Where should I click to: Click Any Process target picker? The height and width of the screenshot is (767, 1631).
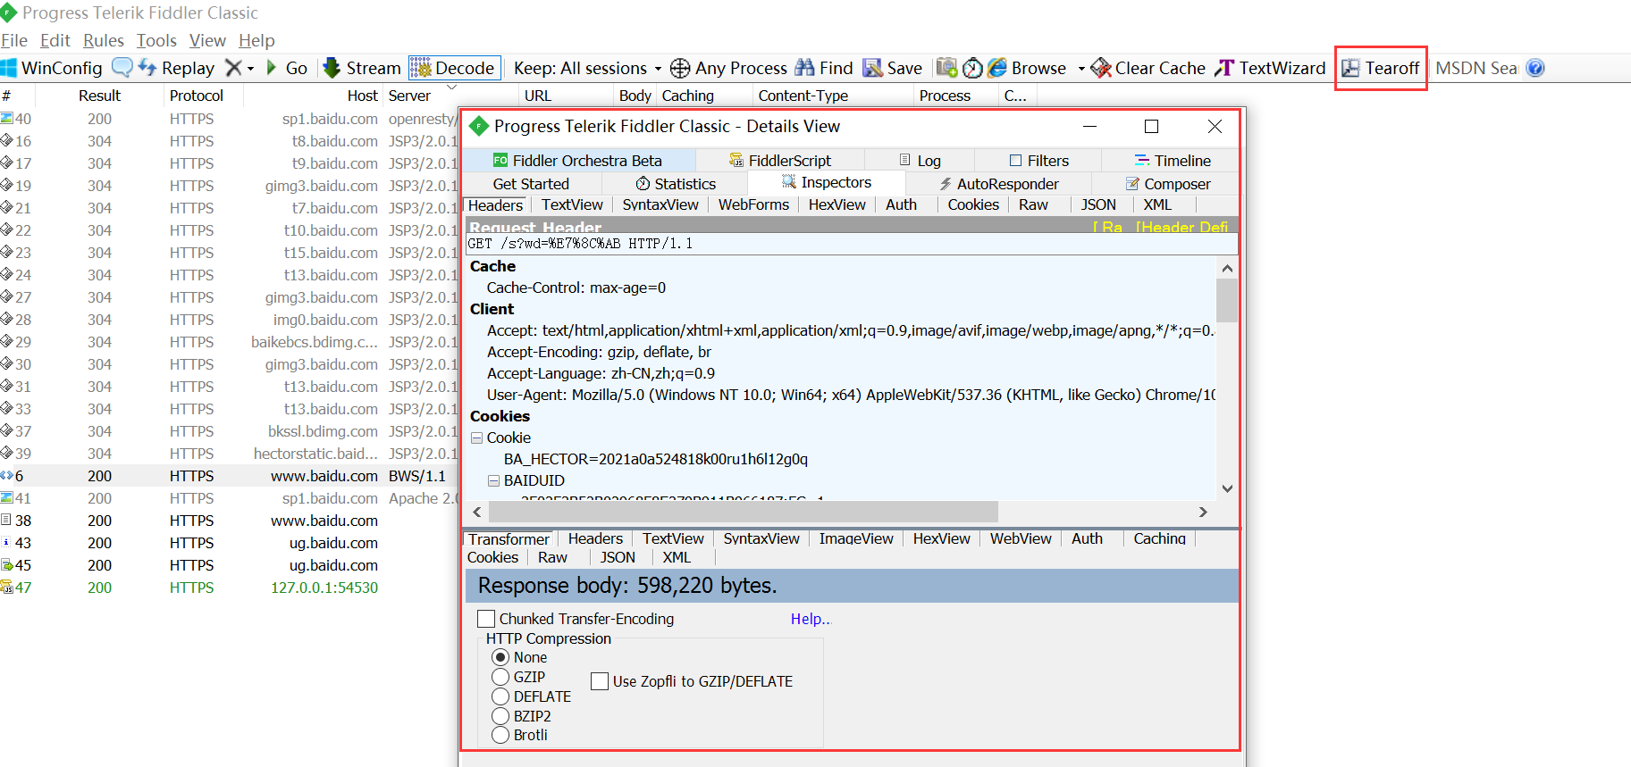pos(728,68)
